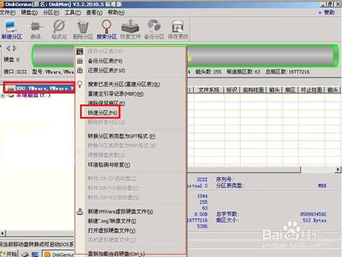342x257 pixels.
Task: Click the 赞助 link text
Action: point(329,12)
